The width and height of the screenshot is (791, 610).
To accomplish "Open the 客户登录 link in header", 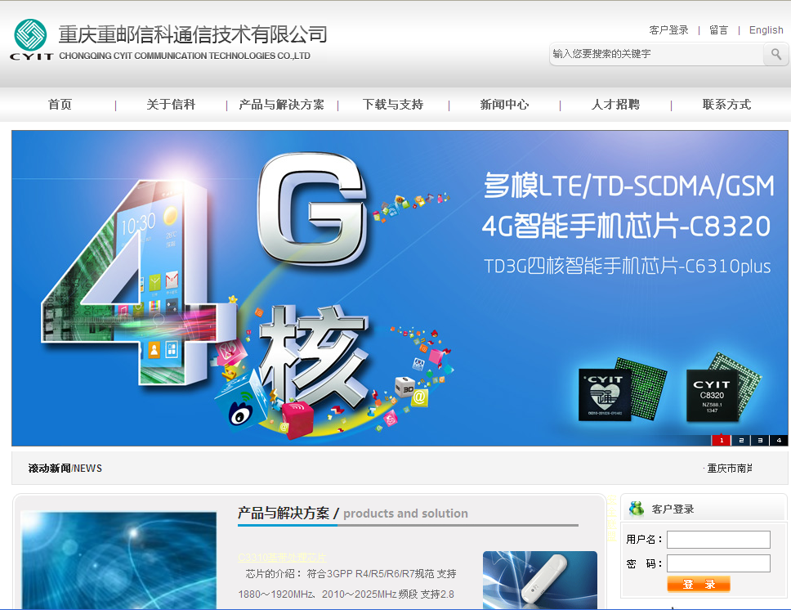I will click(668, 30).
